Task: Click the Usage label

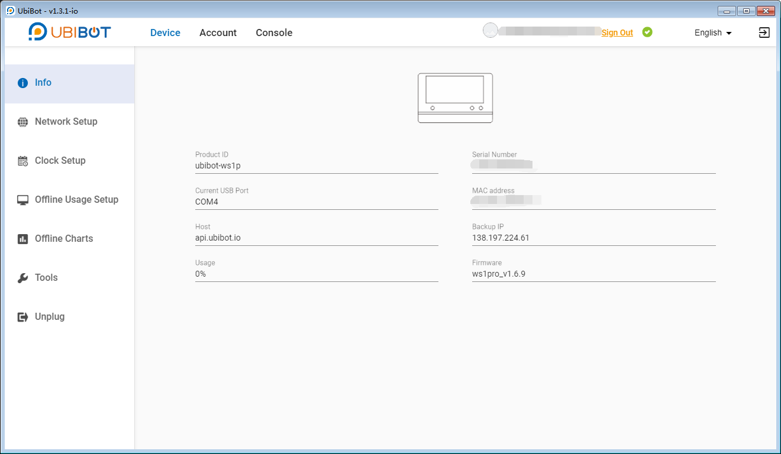Action: pos(205,263)
